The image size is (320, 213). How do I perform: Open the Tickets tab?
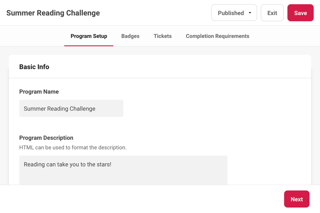(162, 36)
